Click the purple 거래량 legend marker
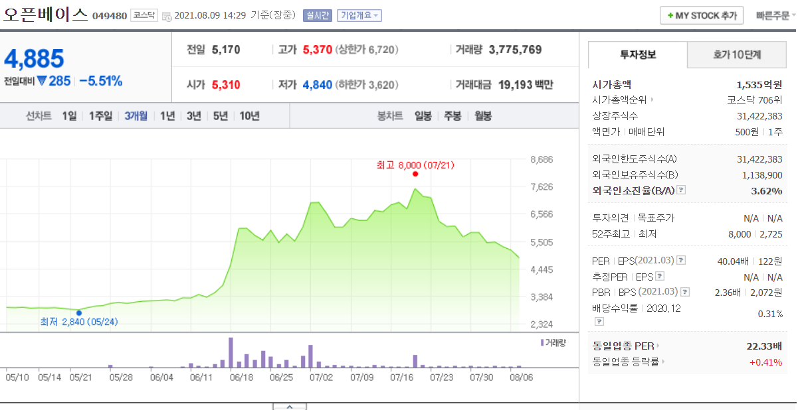Image resolution: width=798 pixels, height=410 pixels. (x=542, y=342)
